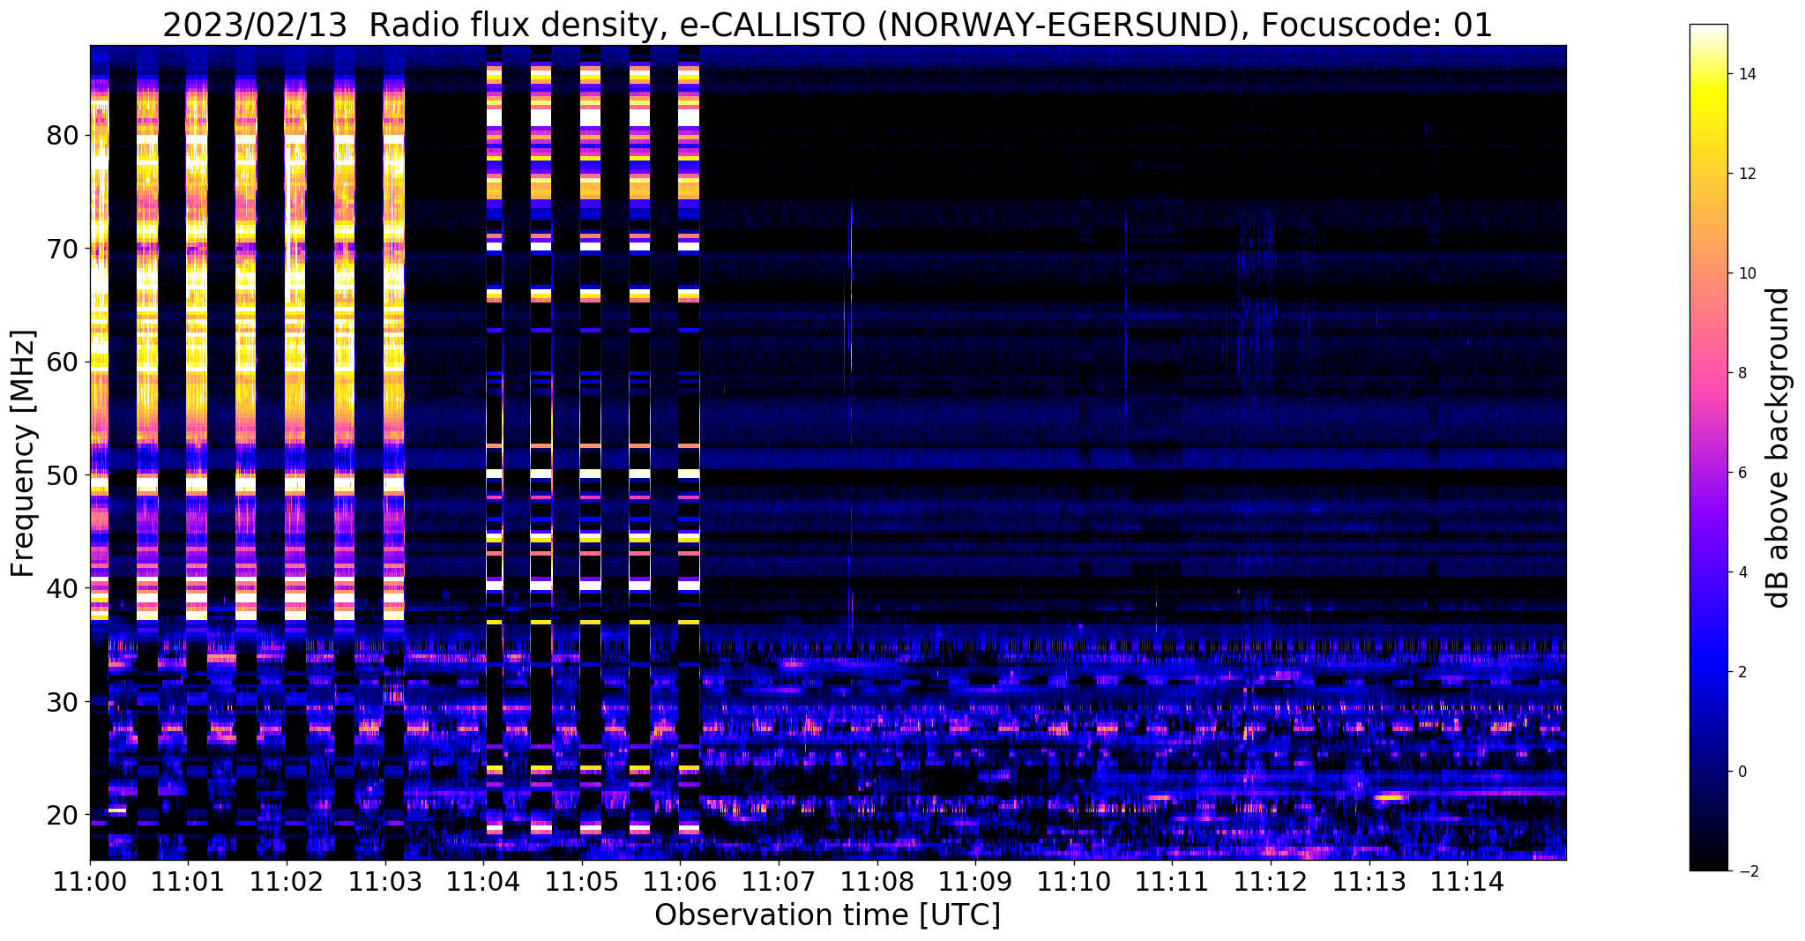Click the 11:03 time tick label
Viewport: 1805px width, 941px height.
[x=384, y=882]
